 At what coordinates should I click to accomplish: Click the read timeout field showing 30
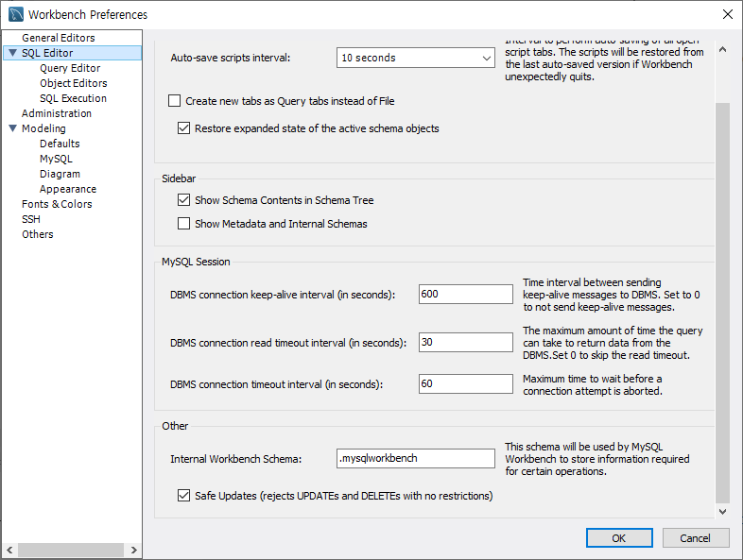click(x=466, y=342)
